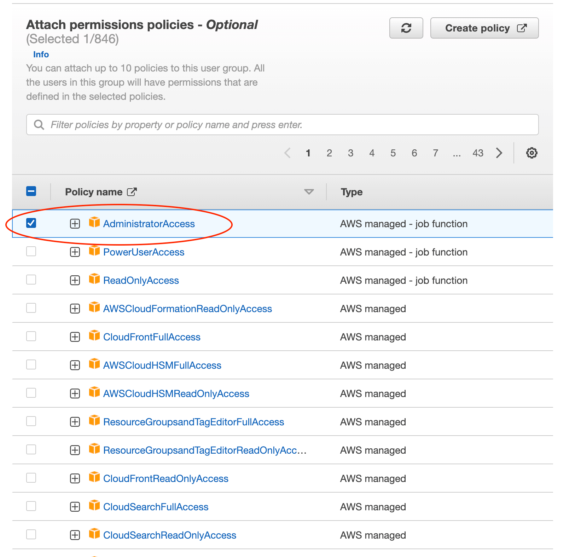Screen dimensions: 575x557
Task: Expand the AWSCloudHSMReadOnlyAccess policy details
Action: click(x=75, y=394)
